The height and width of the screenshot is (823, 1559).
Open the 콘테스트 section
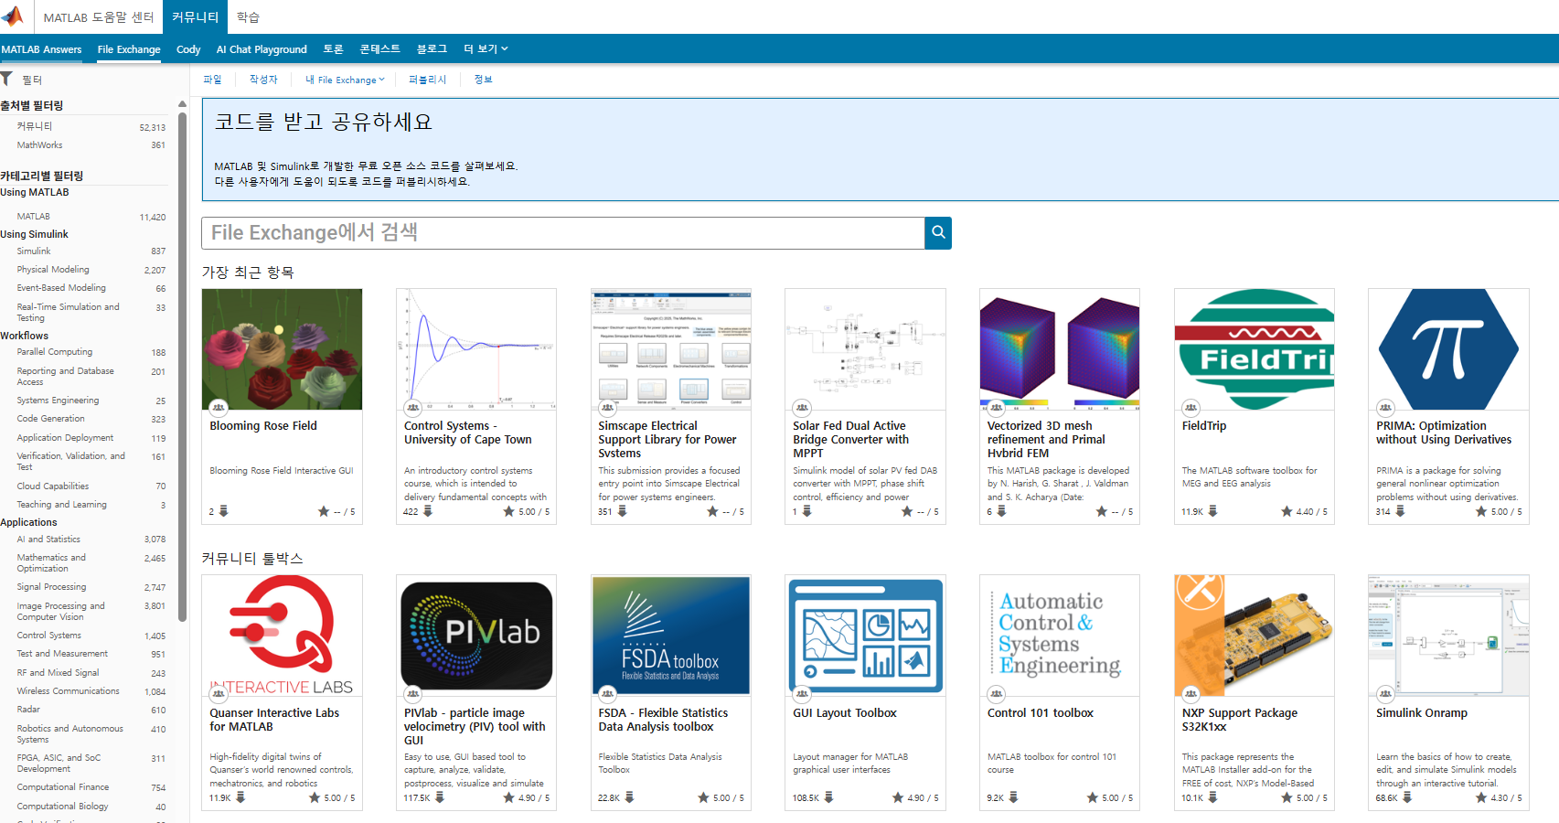(379, 49)
